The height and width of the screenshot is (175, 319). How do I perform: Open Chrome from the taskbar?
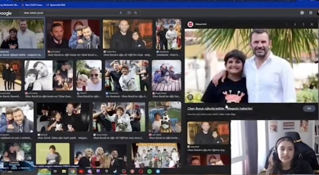[x=72, y=171]
